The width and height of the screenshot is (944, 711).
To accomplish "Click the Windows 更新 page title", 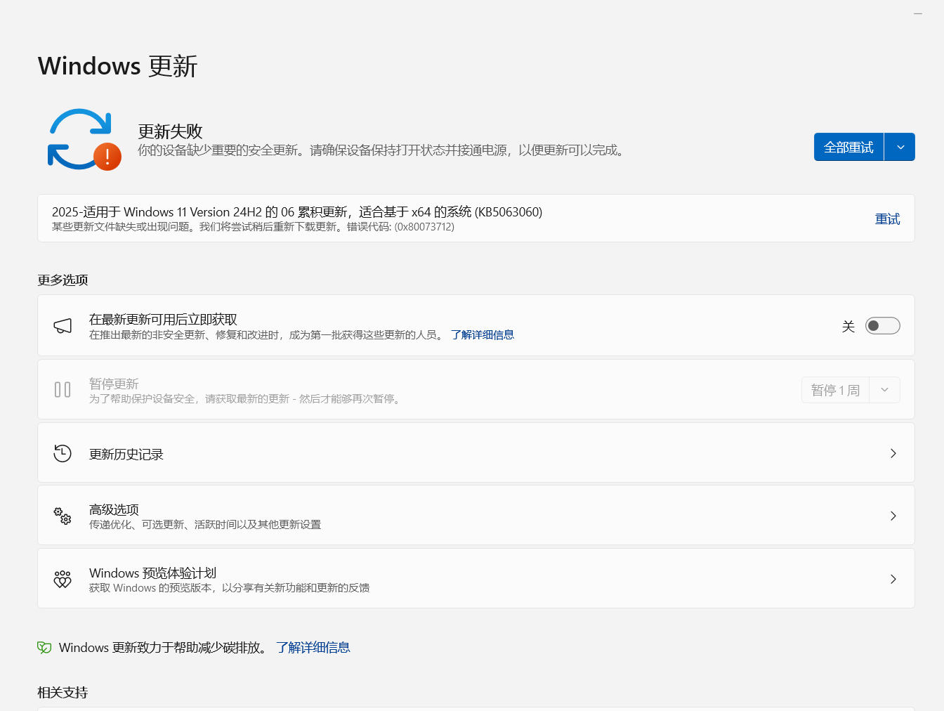I will pyautogui.click(x=118, y=66).
